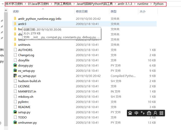Select the file name xmlrunner.py

(27, 122)
